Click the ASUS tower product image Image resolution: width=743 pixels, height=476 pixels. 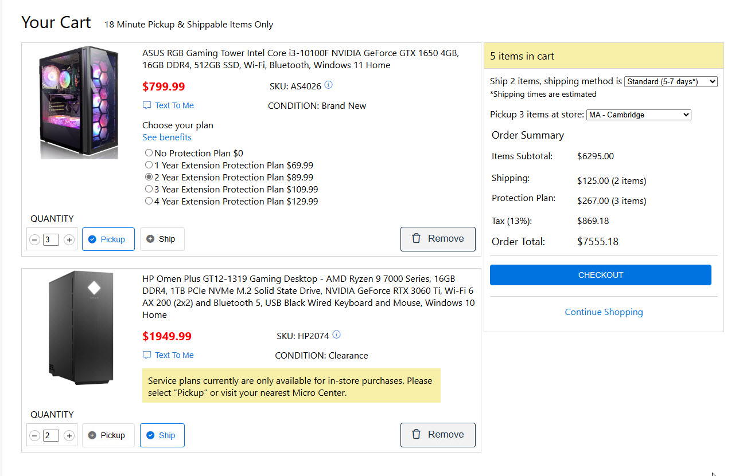tap(79, 103)
